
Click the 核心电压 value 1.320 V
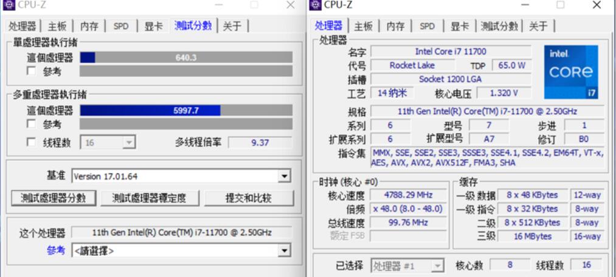(504, 93)
